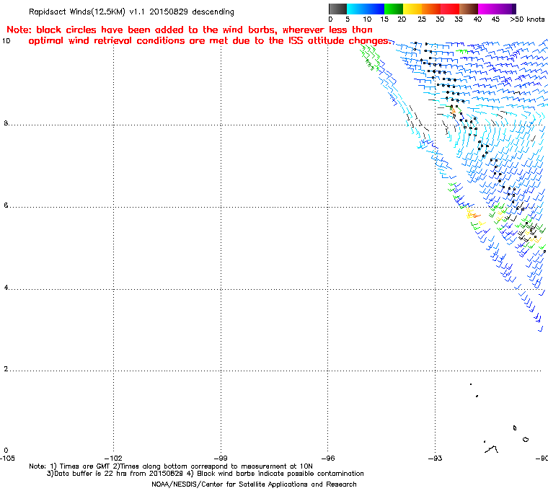Click the legend scale label '30'

pyautogui.click(x=440, y=19)
